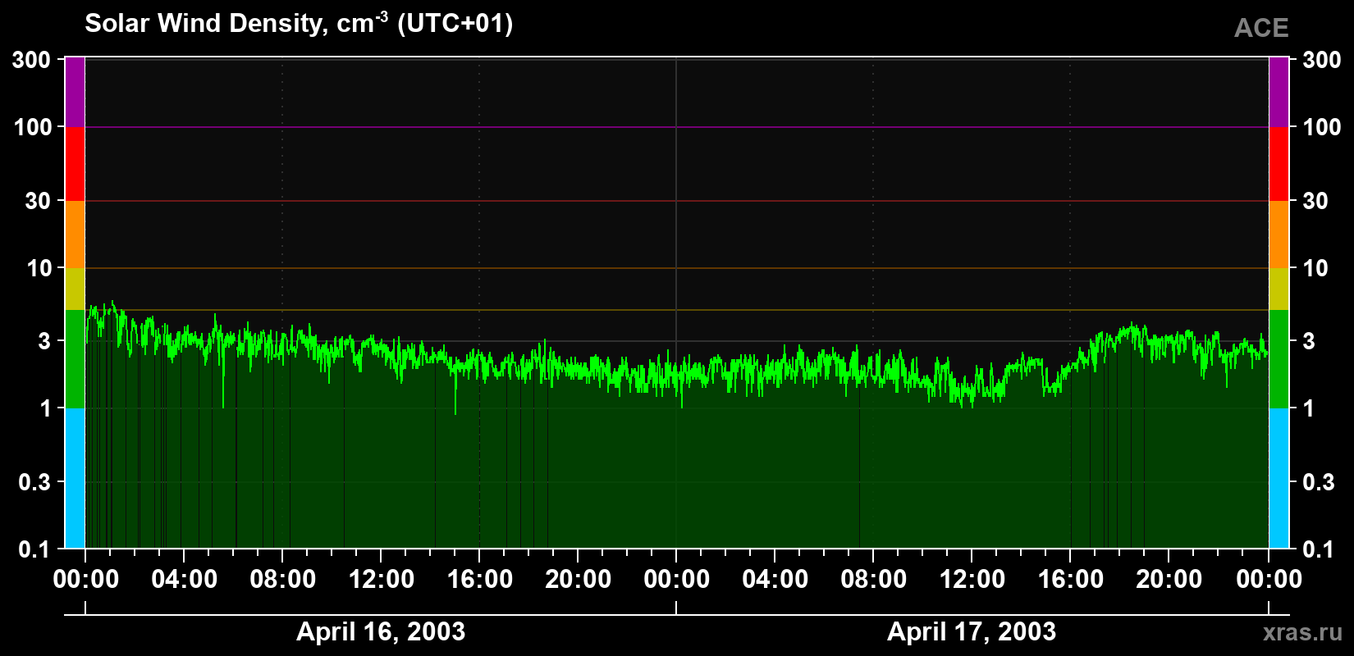Click the '12:00' time label under April 17
Viewport: 1354px width, 656px height.
point(972,580)
